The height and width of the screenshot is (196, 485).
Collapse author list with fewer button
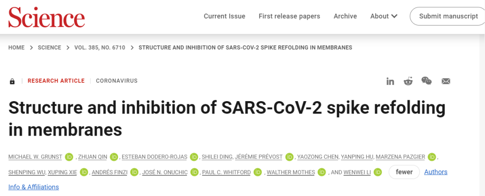click(404, 172)
